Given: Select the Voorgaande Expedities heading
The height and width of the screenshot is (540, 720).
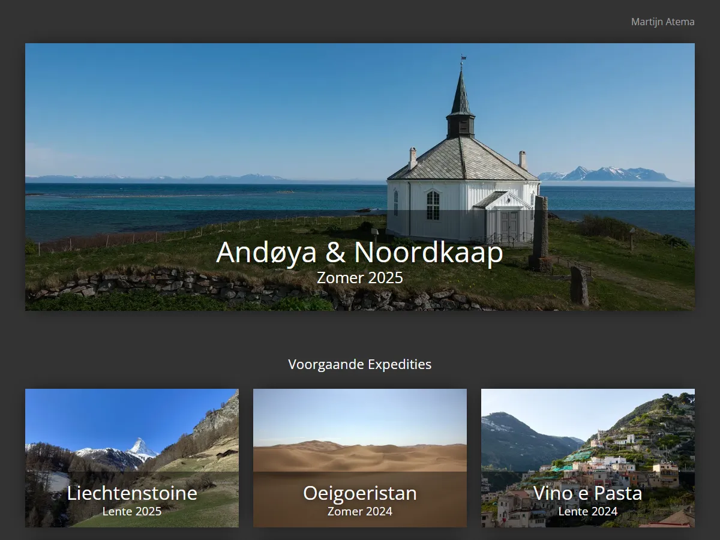Looking at the screenshot, I should pos(359,364).
